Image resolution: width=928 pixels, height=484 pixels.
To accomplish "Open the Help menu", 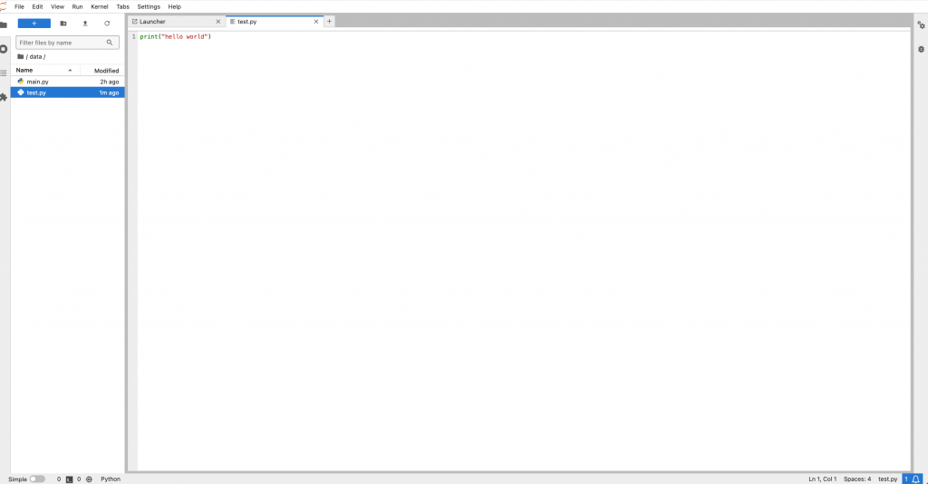I will pos(174,6).
